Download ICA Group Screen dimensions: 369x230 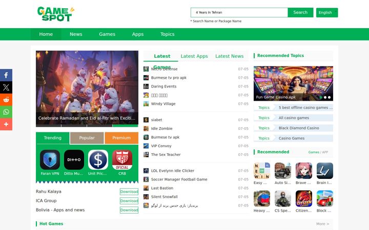(x=129, y=201)
